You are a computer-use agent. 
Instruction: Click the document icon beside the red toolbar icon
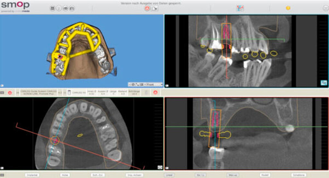pyautogui.click(x=155, y=9)
